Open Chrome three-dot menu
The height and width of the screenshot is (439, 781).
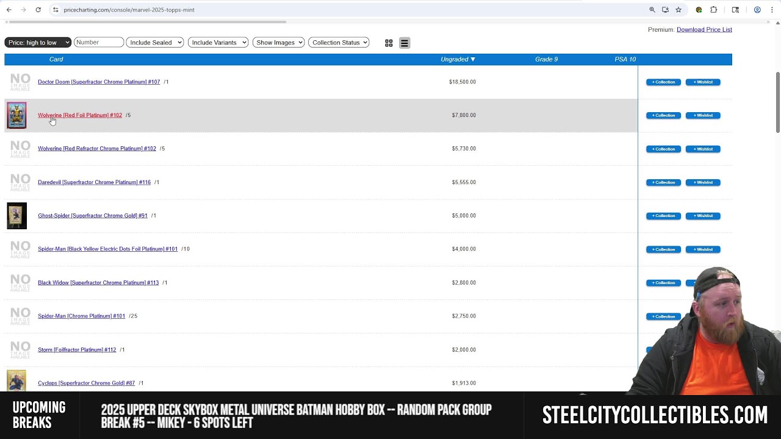tap(772, 10)
